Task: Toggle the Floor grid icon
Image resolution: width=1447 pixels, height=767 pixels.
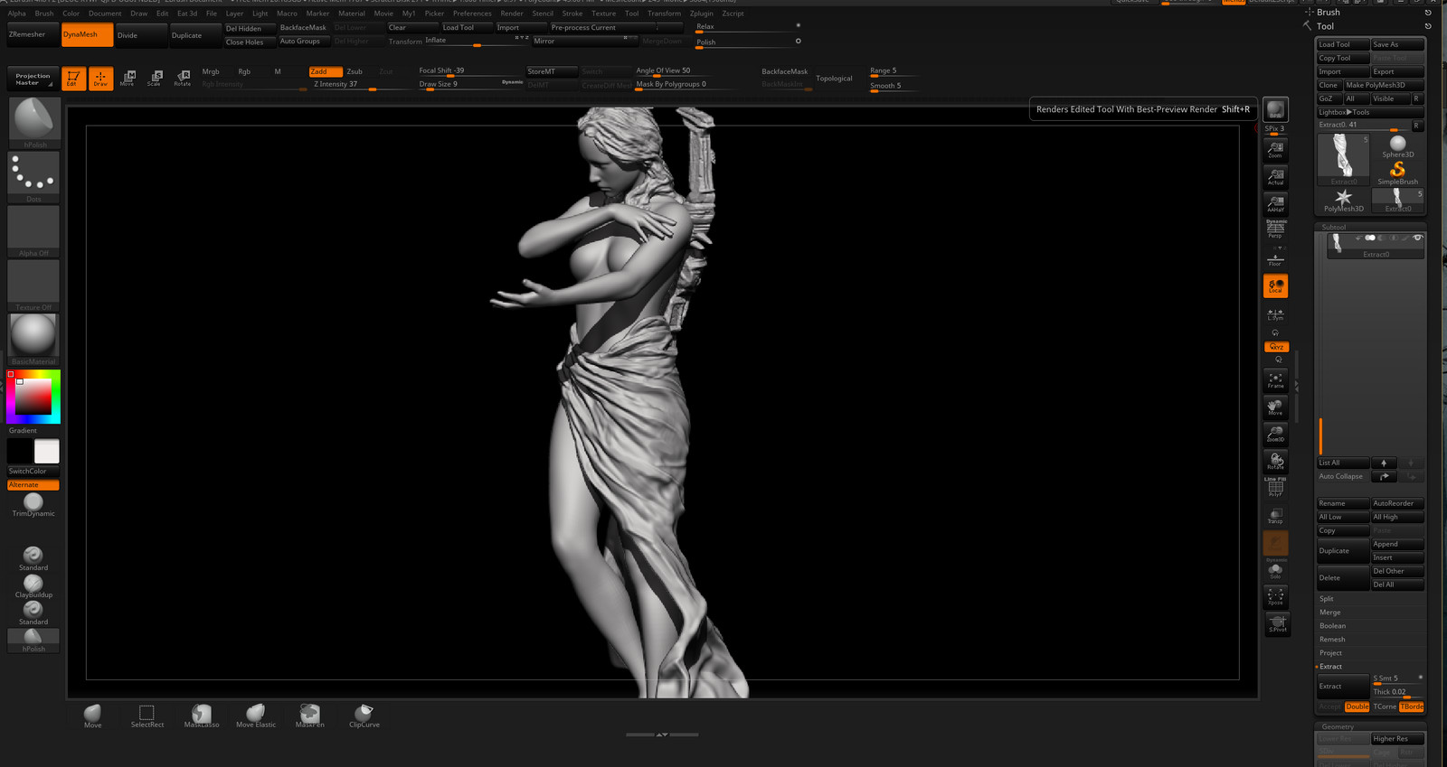Action: click(1275, 258)
